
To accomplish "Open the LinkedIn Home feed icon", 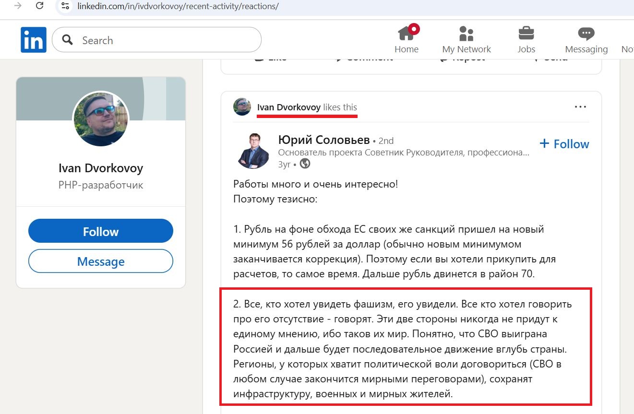I will click(407, 34).
